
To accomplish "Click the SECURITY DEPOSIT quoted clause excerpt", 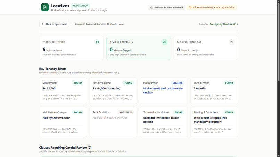I will coord(113,97).
